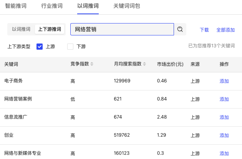
Task: Select the 上下游推词 segment toggle
Action: [x=50, y=29]
